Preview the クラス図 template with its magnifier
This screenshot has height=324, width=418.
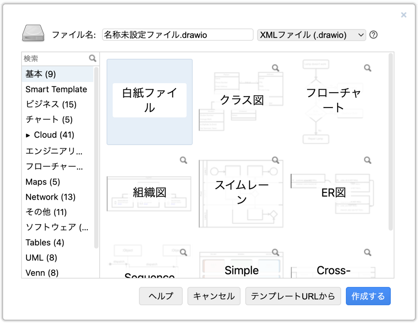(276, 68)
